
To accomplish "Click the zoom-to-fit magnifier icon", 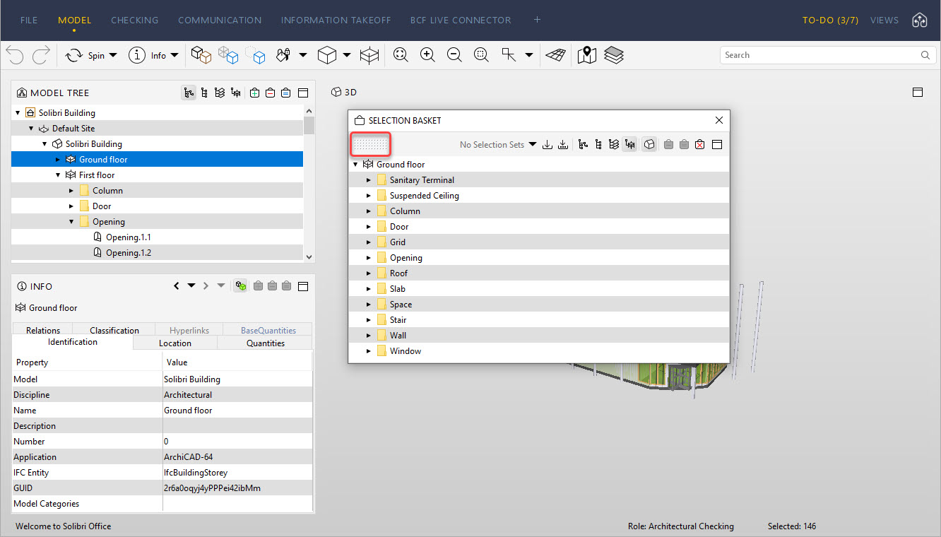I will pos(401,55).
